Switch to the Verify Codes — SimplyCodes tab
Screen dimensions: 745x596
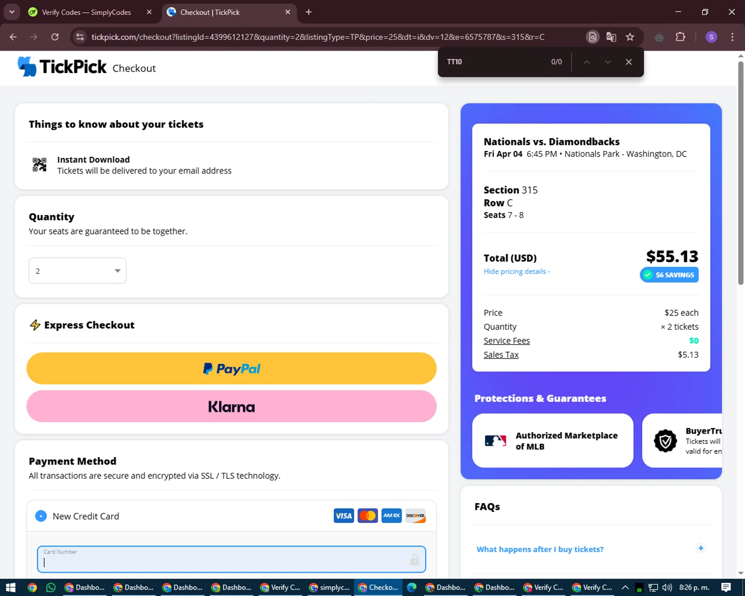click(86, 12)
